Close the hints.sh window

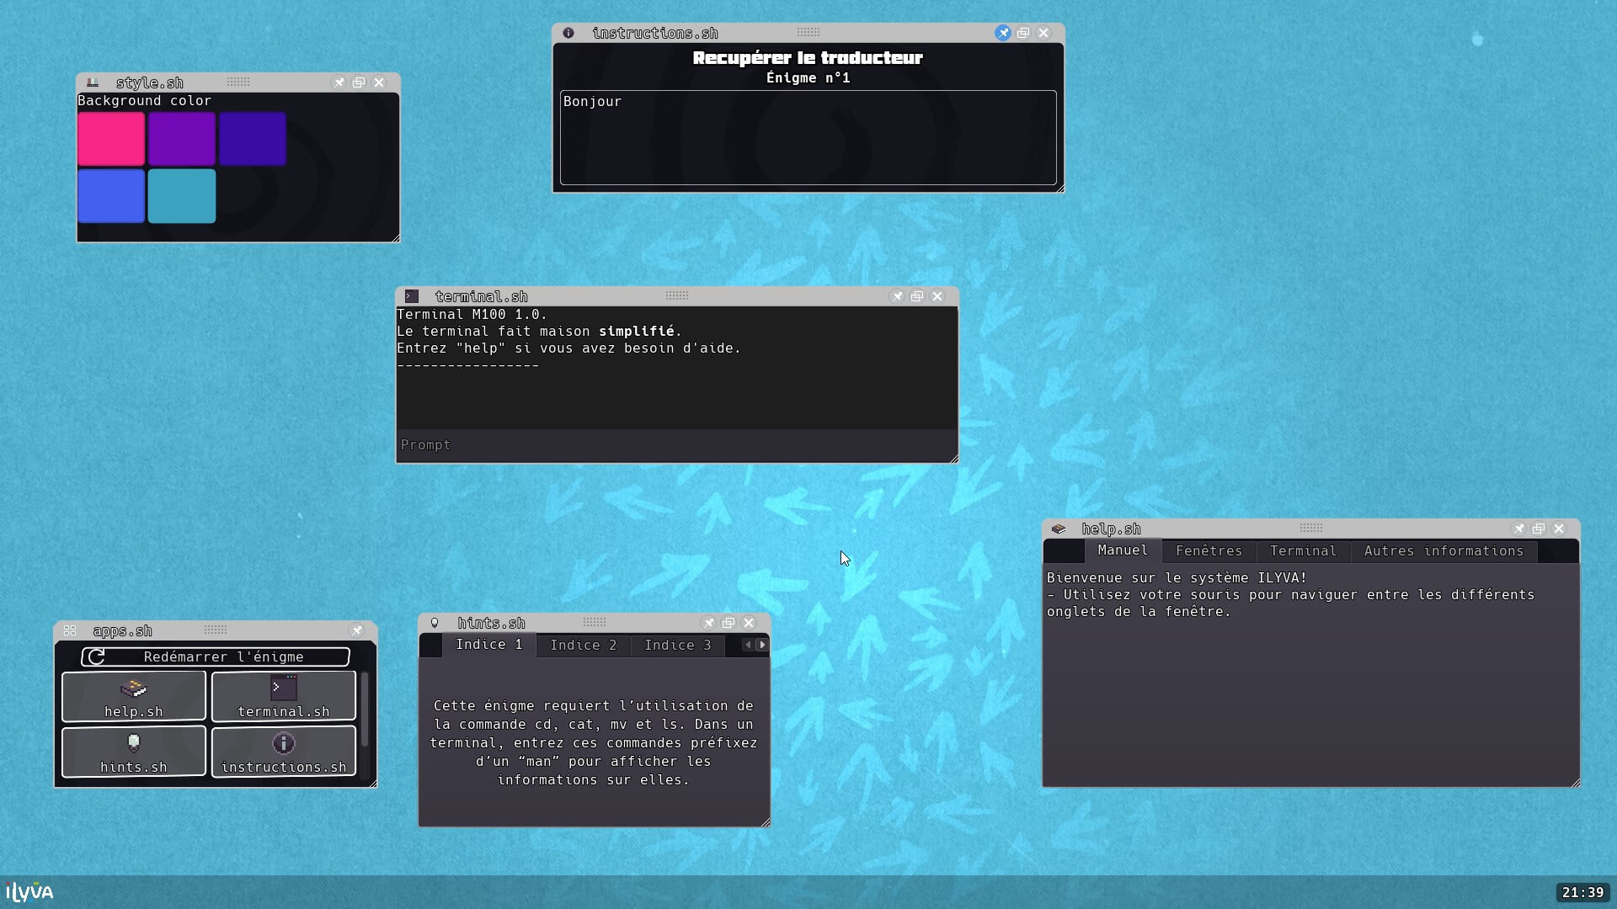749,623
